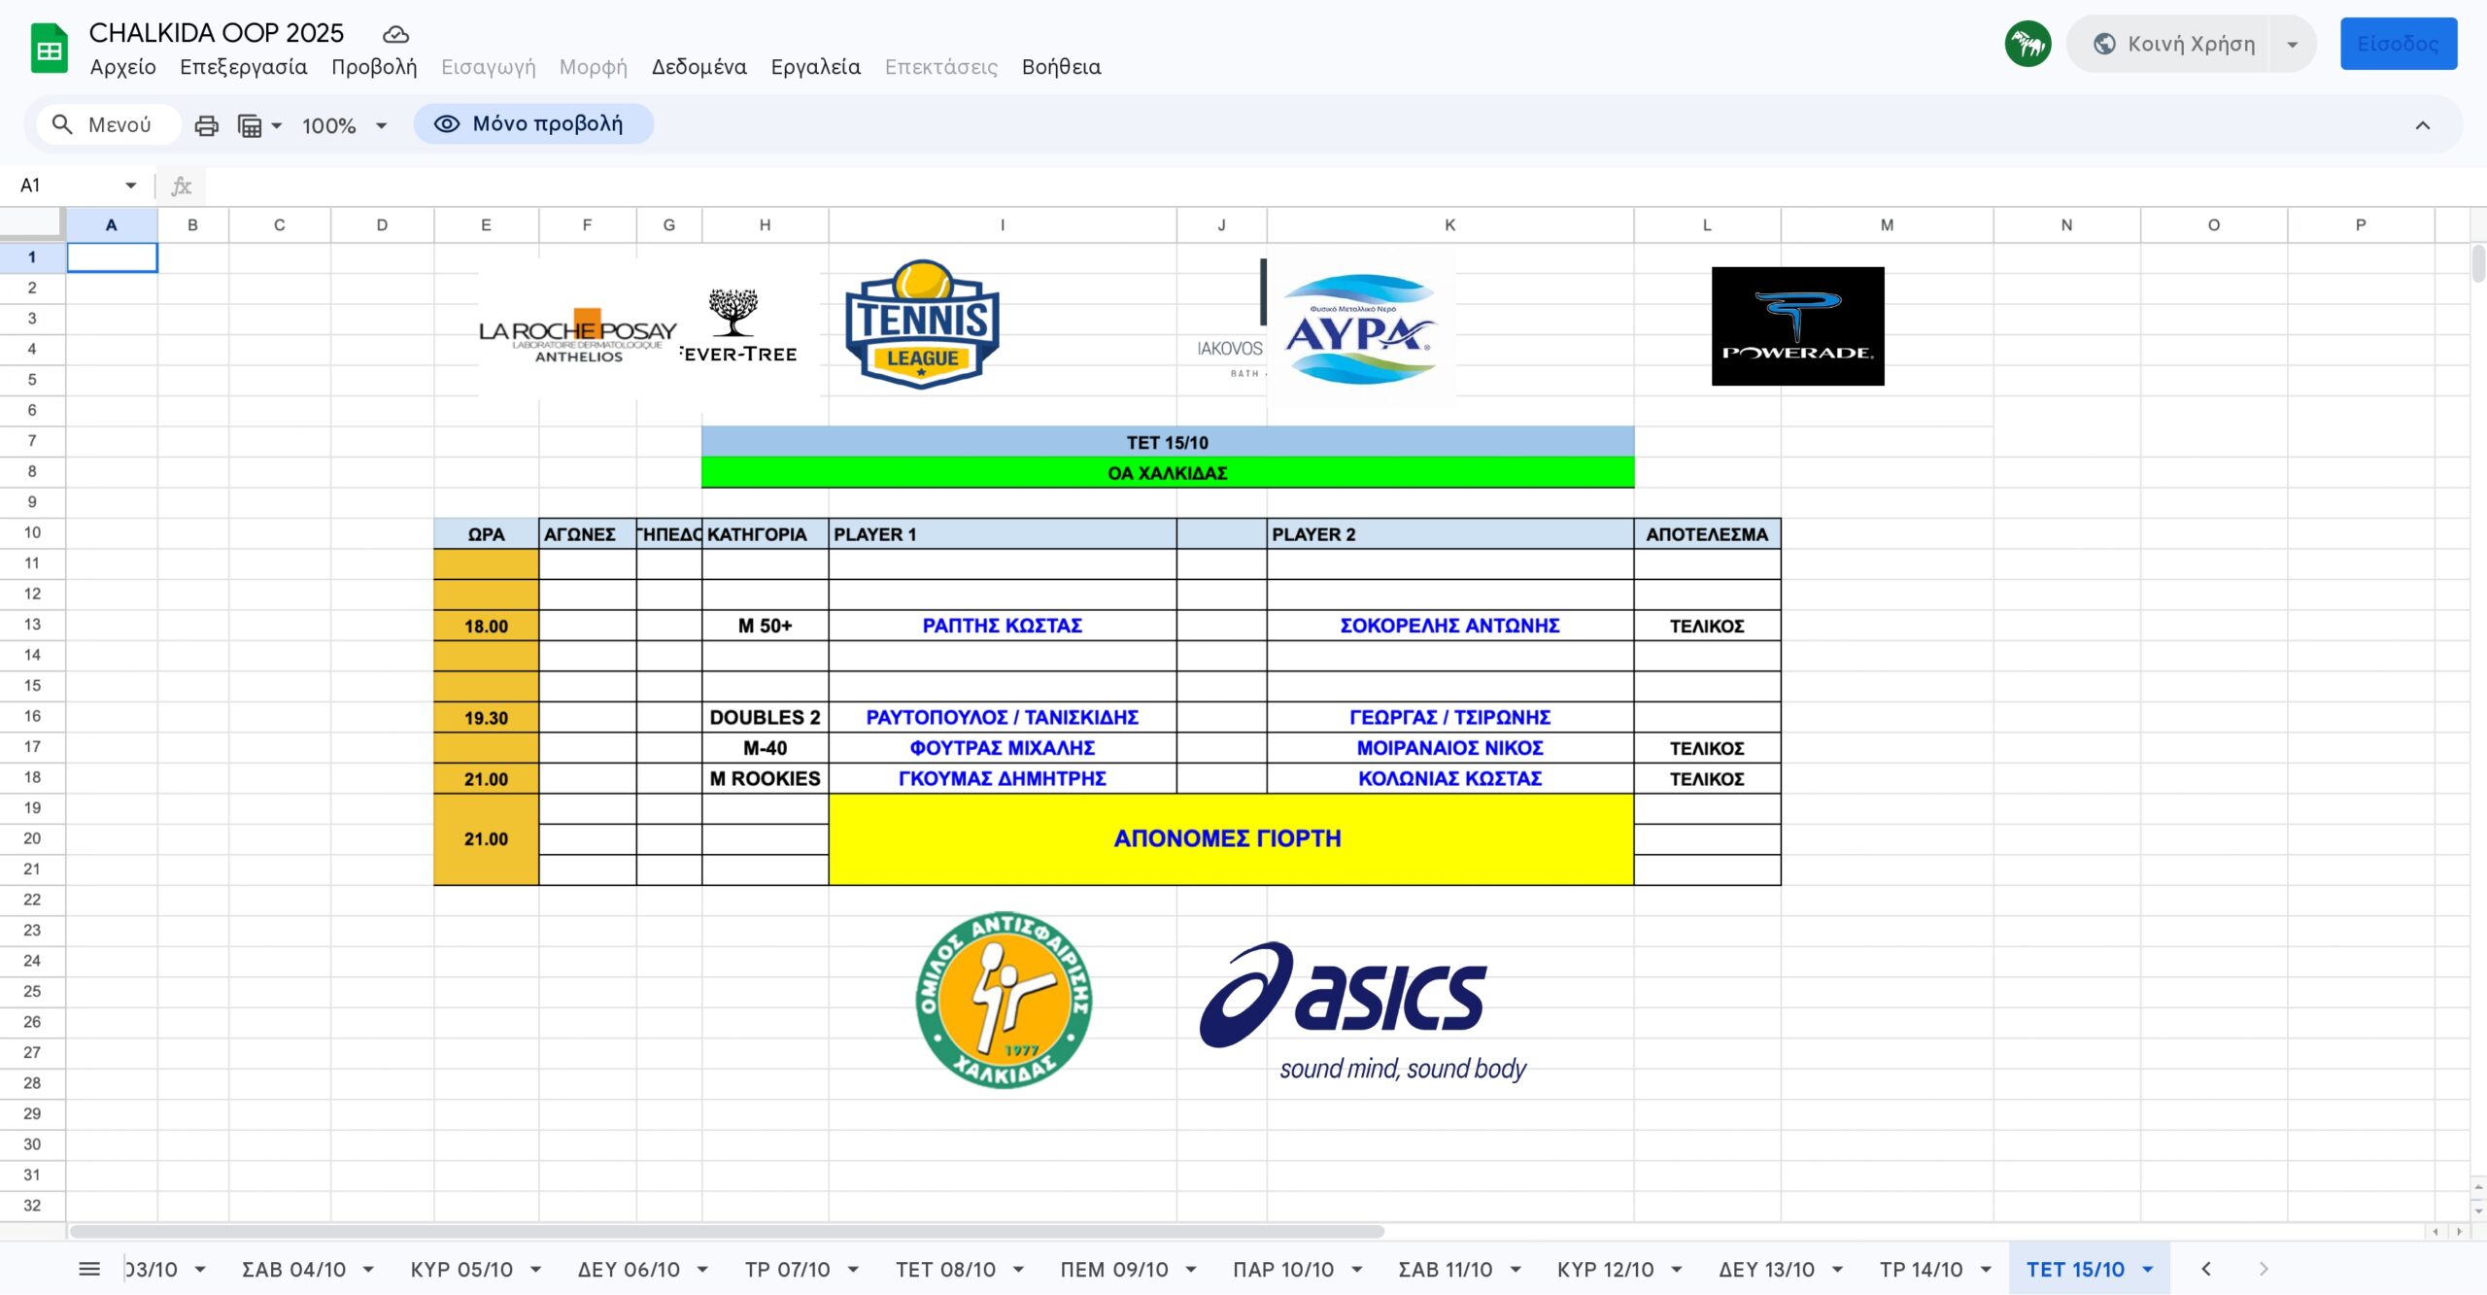Collapse the toolbar with the chevron

point(2422,125)
